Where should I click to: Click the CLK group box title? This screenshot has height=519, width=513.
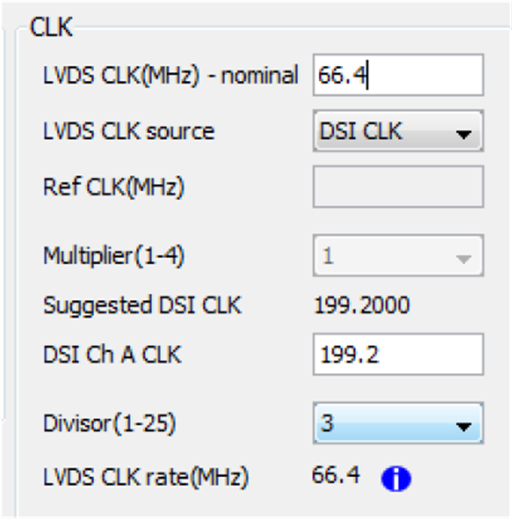click(x=51, y=28)
